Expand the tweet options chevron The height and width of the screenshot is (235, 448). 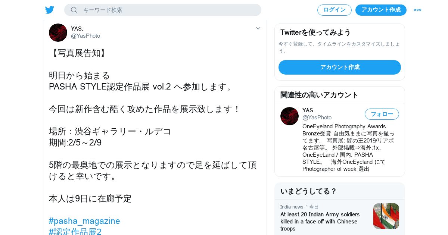tap(258, 28)
